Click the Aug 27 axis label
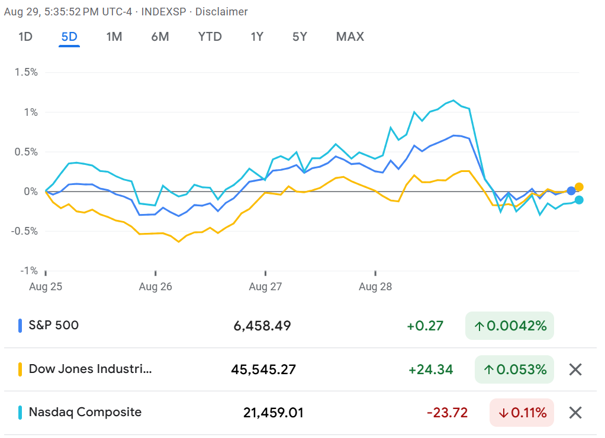The height and width of the screenshot is (438, 605). [265, 287]
